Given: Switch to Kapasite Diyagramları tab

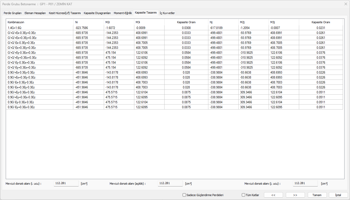Looking at the screenshot, I should coord(97,13).
